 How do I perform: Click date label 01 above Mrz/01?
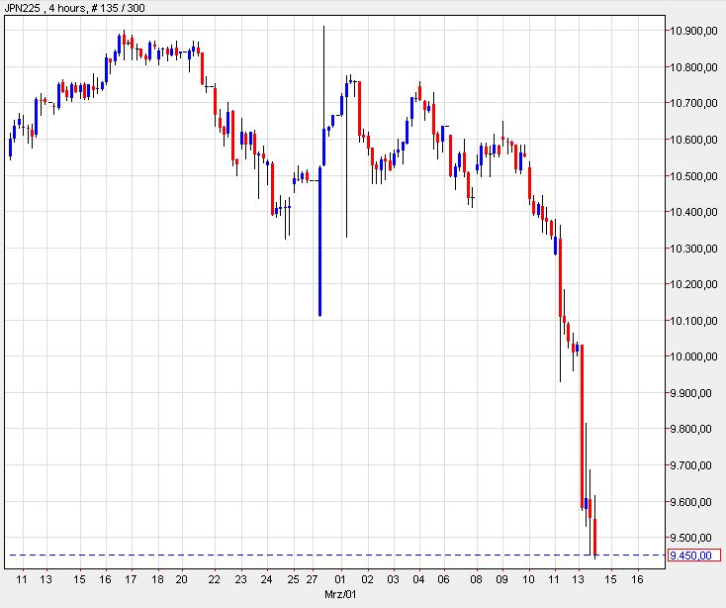[341, 579]
